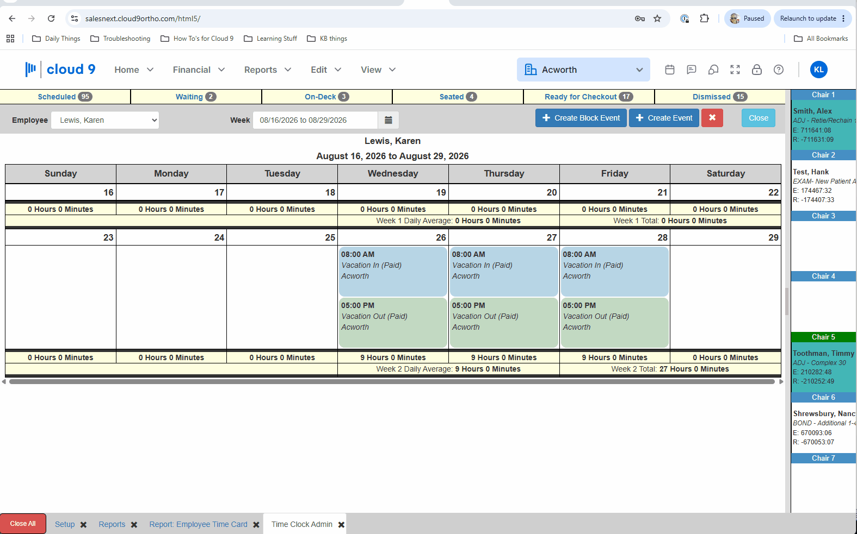This screenshot has height=534, width=857.
Task: Click the Create Block Event button
Action: (x=581, y=118)
